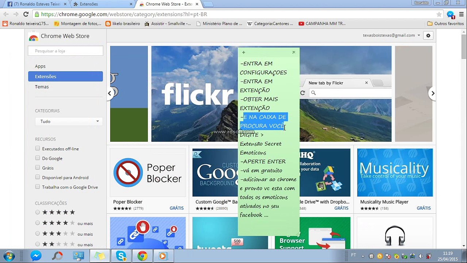
Task: Check the Do Google filter
Action: (x=38, y=158)
